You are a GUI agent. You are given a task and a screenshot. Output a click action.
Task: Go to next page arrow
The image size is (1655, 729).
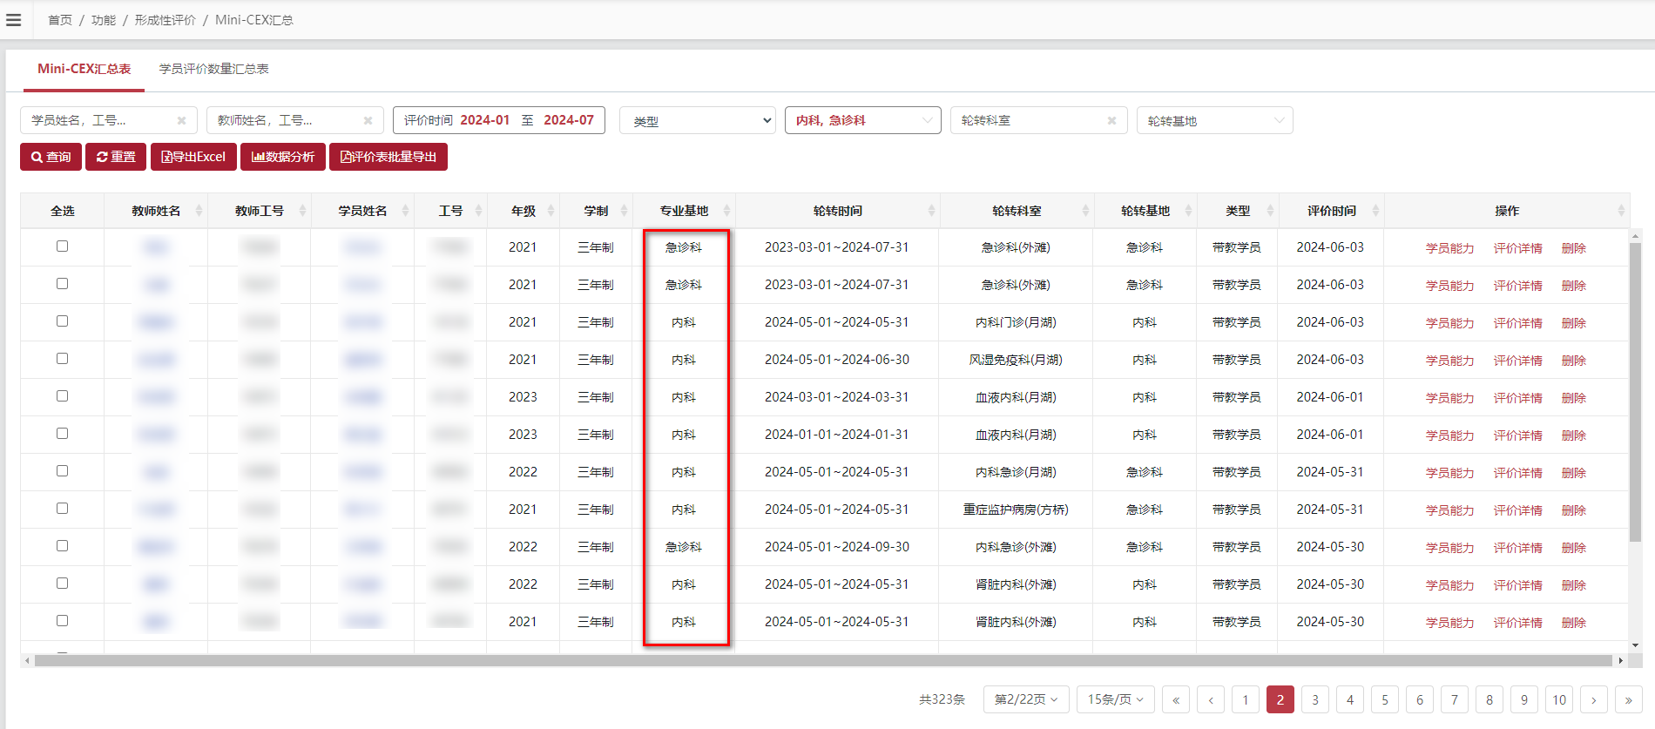tap(1594, 699)
